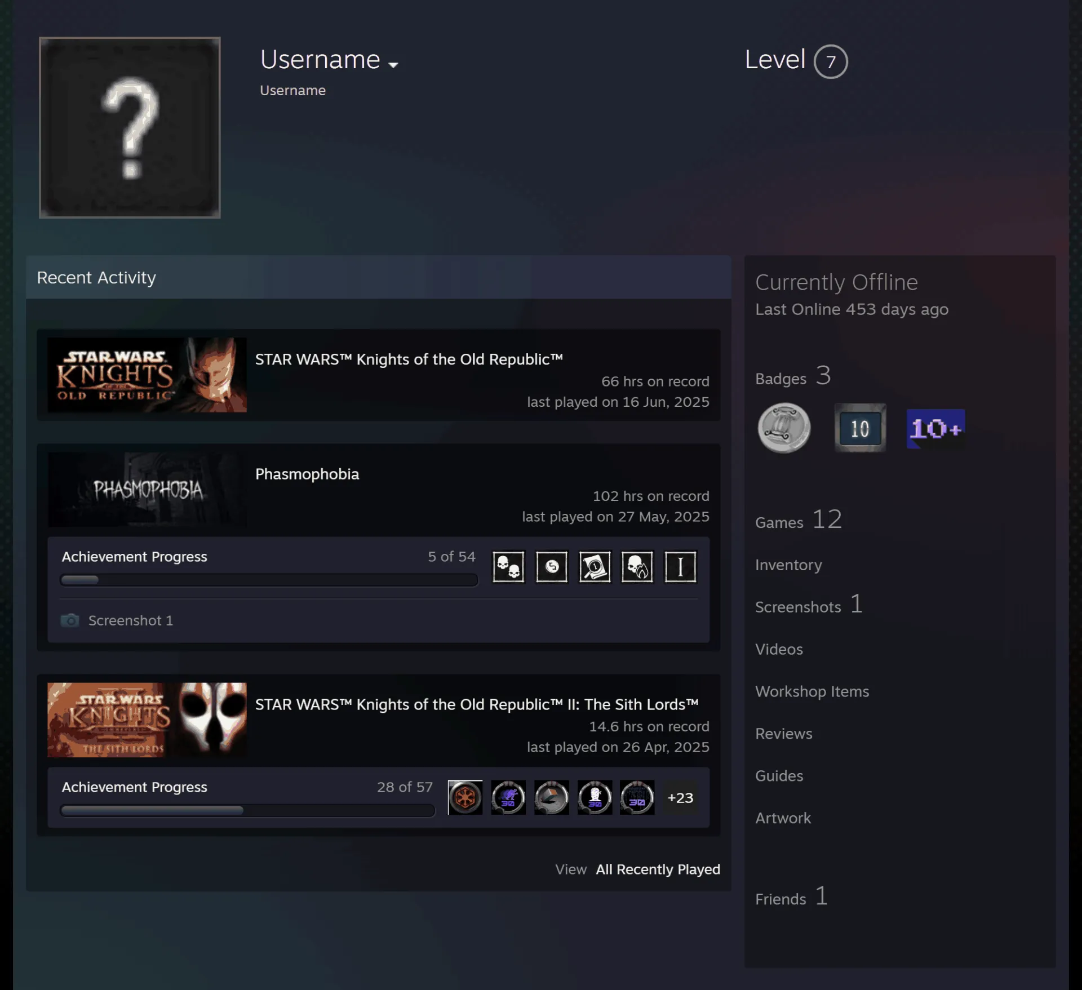The height and width of the screenshot is (990, 1082).
Task: Open the Videos link
Action: (x=779, y=650)
